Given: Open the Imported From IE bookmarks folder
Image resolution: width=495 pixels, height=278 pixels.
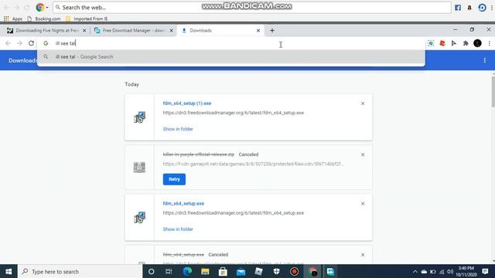Looking at the screenshot, I should point(87,19).
